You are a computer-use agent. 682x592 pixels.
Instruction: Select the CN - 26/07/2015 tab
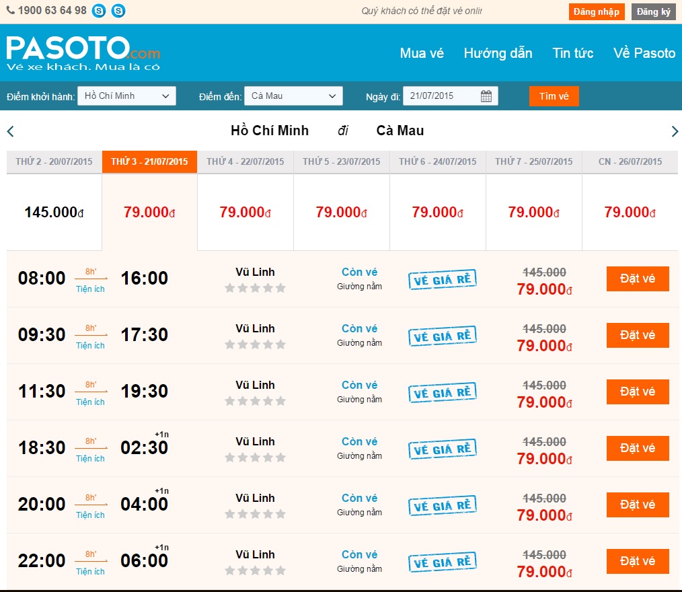(630, 162)
